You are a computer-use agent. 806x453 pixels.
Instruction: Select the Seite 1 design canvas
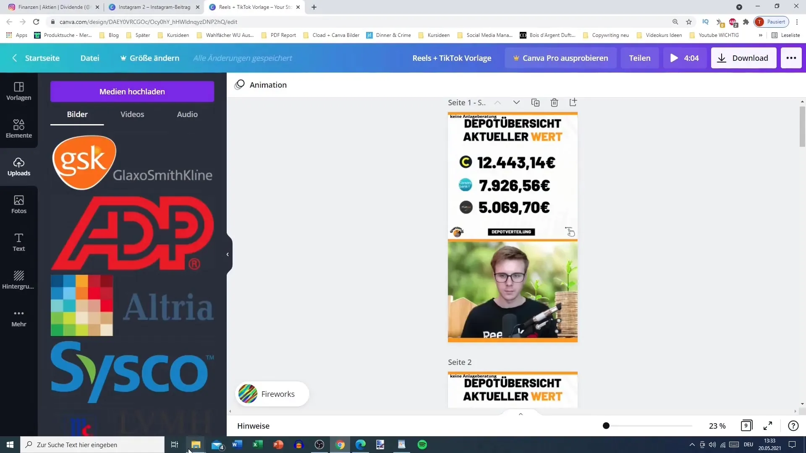513,227
